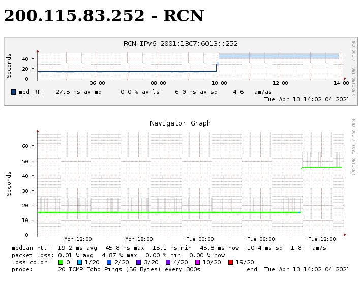Select the Tue 12:00 axis label

coord(322,239)
